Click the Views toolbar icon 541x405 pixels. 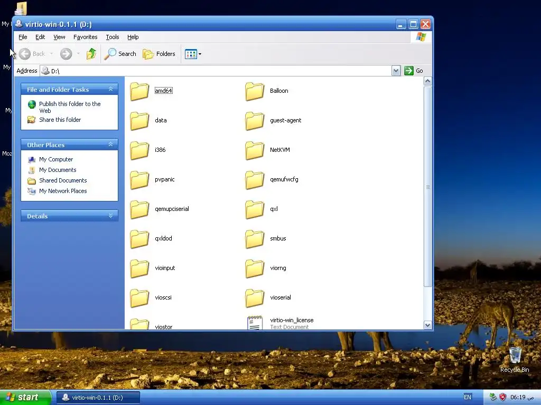click(191, 54)
